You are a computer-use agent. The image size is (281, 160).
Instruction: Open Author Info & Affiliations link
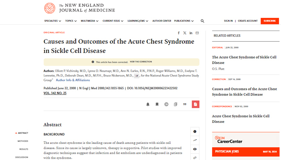point(73,80)
